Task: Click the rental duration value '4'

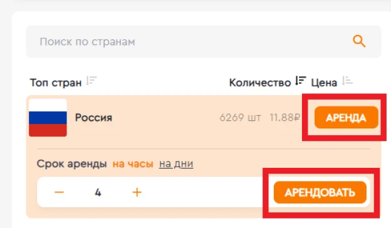Action: click(98, 192)
